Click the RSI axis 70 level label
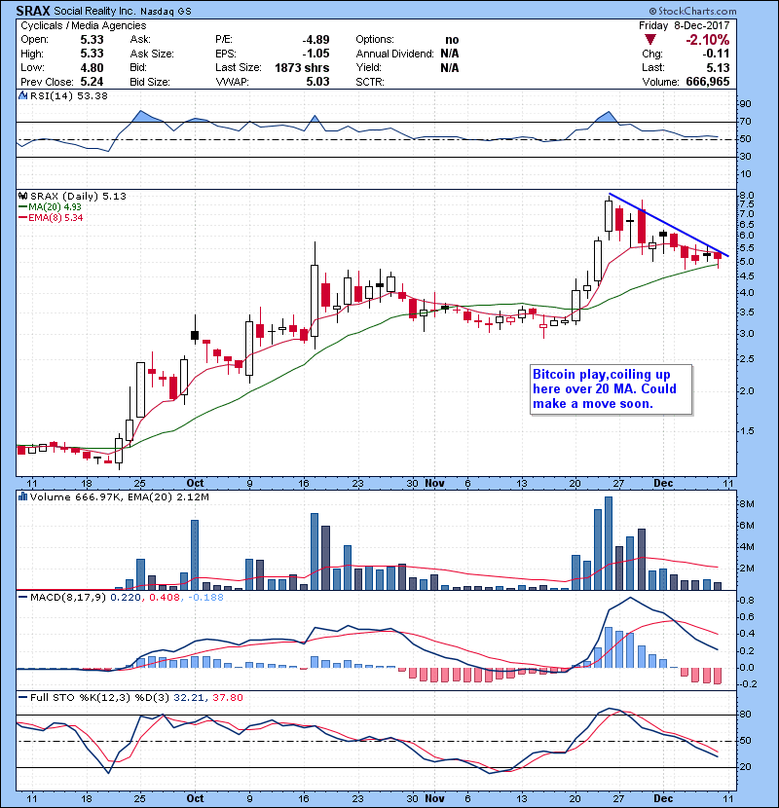The image size is (779, 808). pyautogui.click(x=746, y=122)
